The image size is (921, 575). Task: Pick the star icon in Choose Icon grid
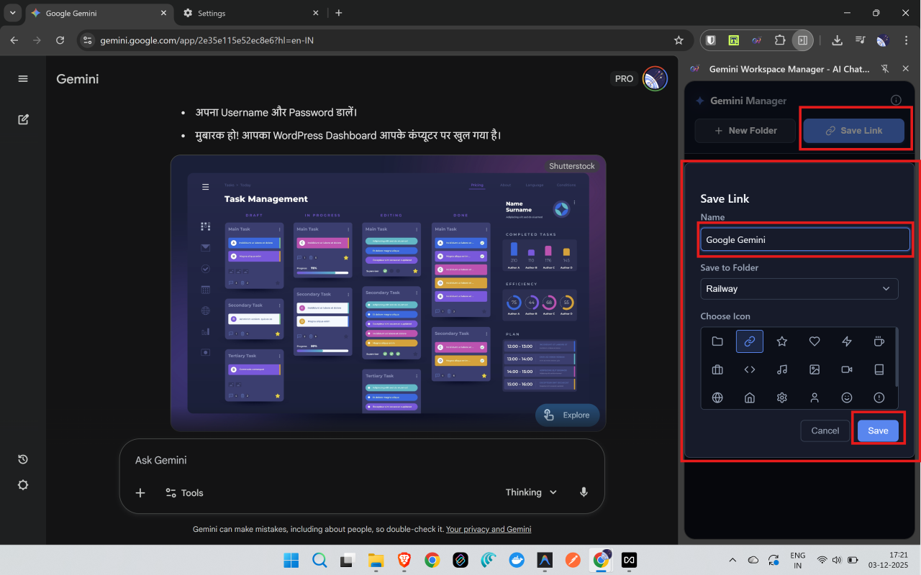782,341
